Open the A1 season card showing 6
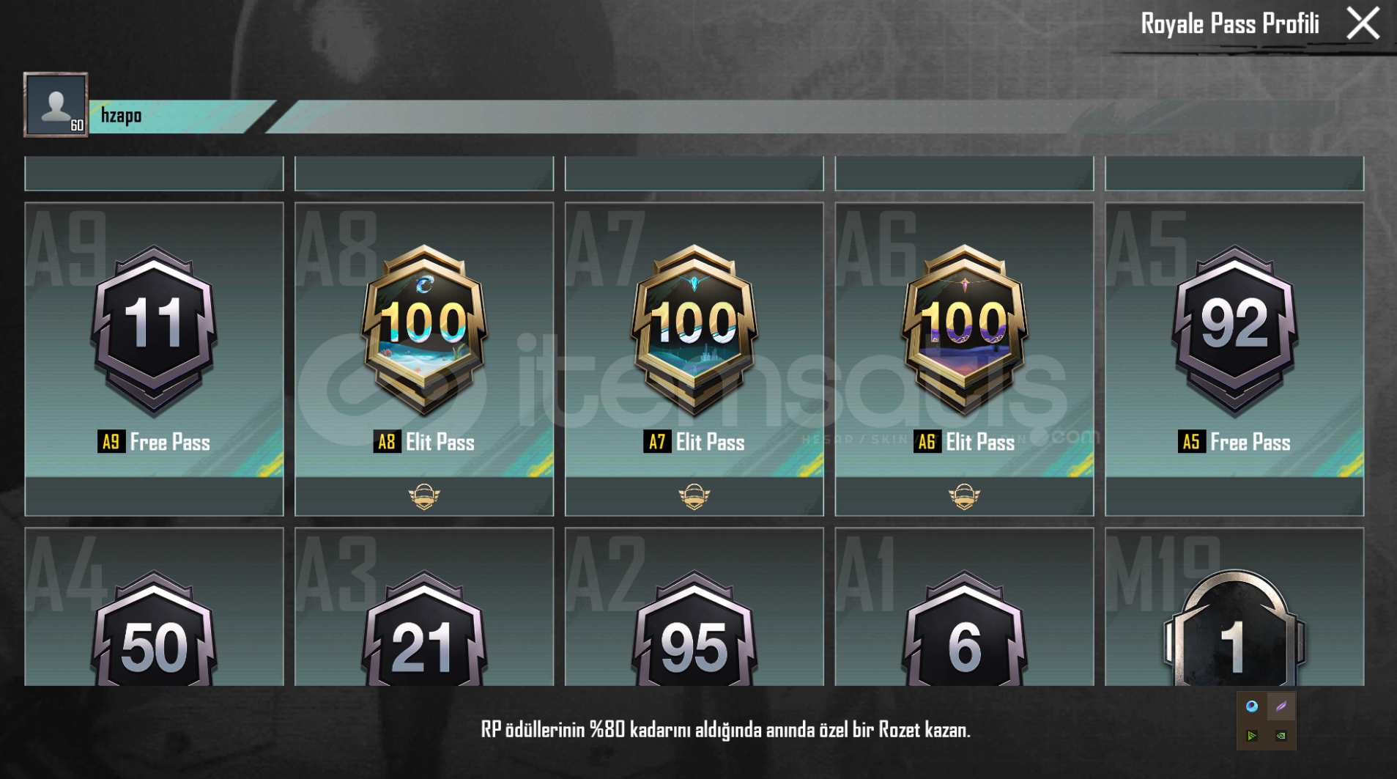The width and height of the screenshot is (1397, 779). (964, 607)
